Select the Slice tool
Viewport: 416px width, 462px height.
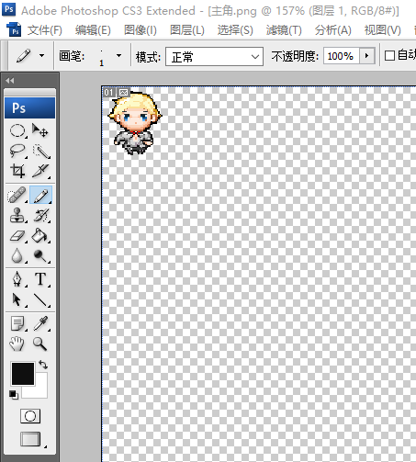pyautogui.click(x=41, y=171)
